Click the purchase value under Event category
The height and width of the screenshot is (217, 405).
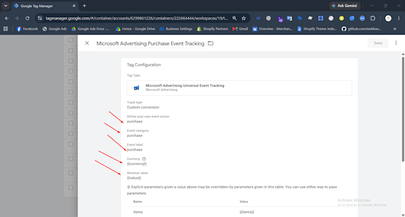tap(135, 136)
